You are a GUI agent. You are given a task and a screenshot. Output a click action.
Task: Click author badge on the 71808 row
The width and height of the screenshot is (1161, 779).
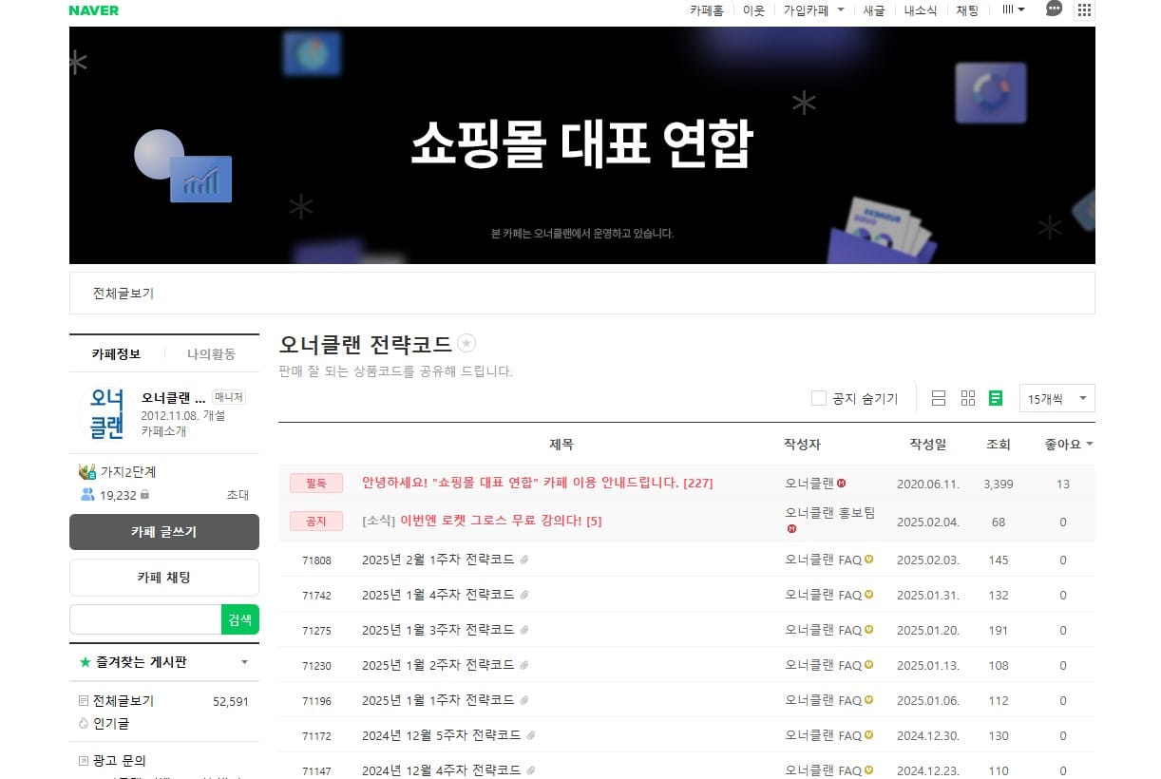868,560
